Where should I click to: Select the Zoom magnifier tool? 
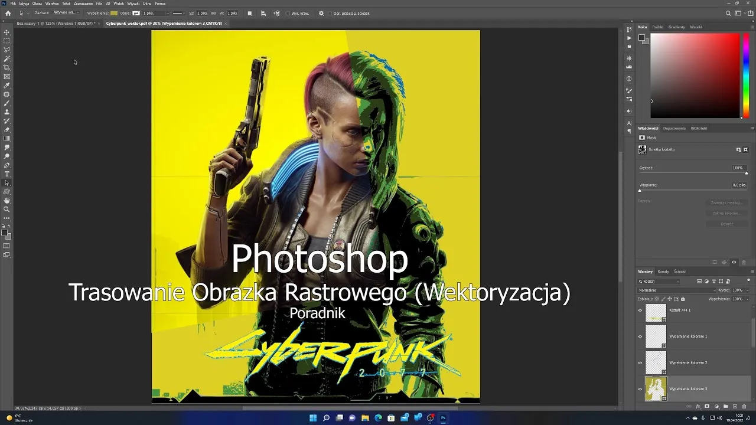7,209
